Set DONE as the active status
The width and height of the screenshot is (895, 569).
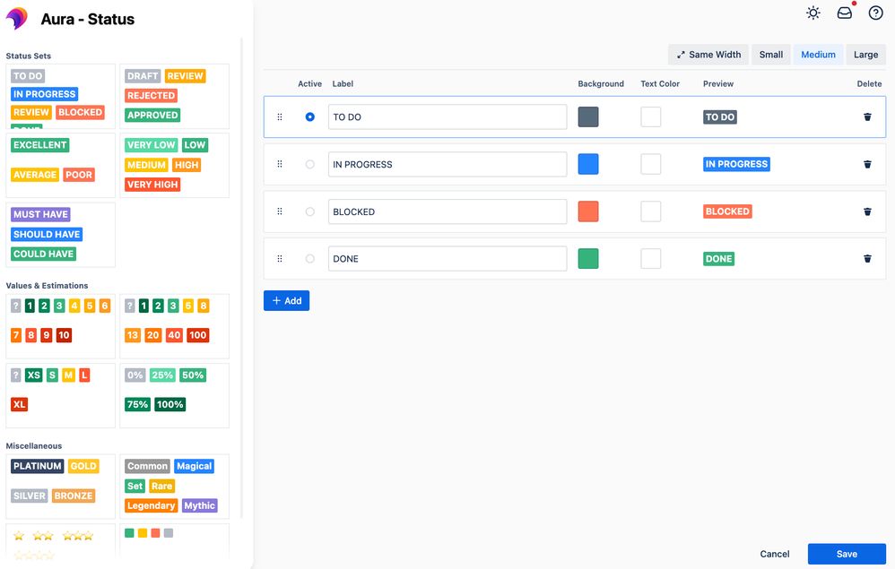[310, 259]
